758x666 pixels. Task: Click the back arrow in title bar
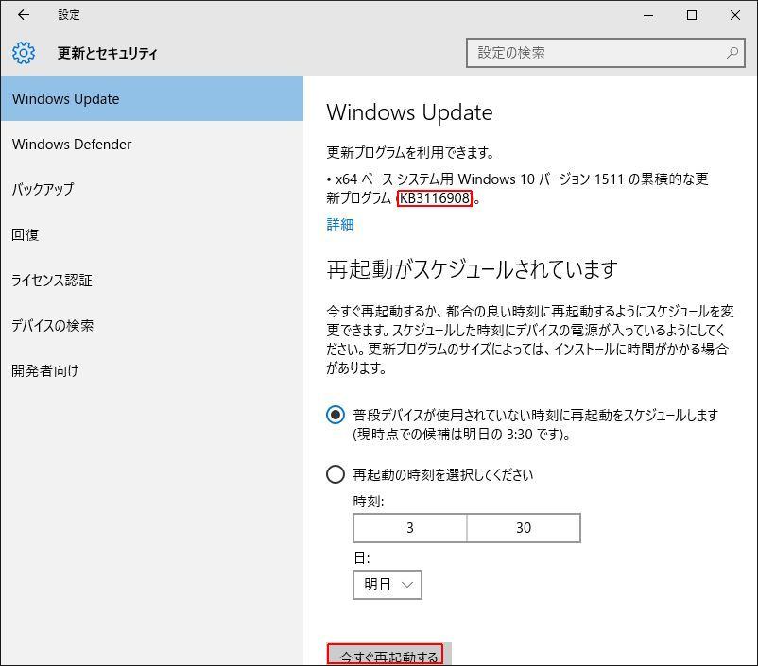pyautogui.click(x=24, y=15)
